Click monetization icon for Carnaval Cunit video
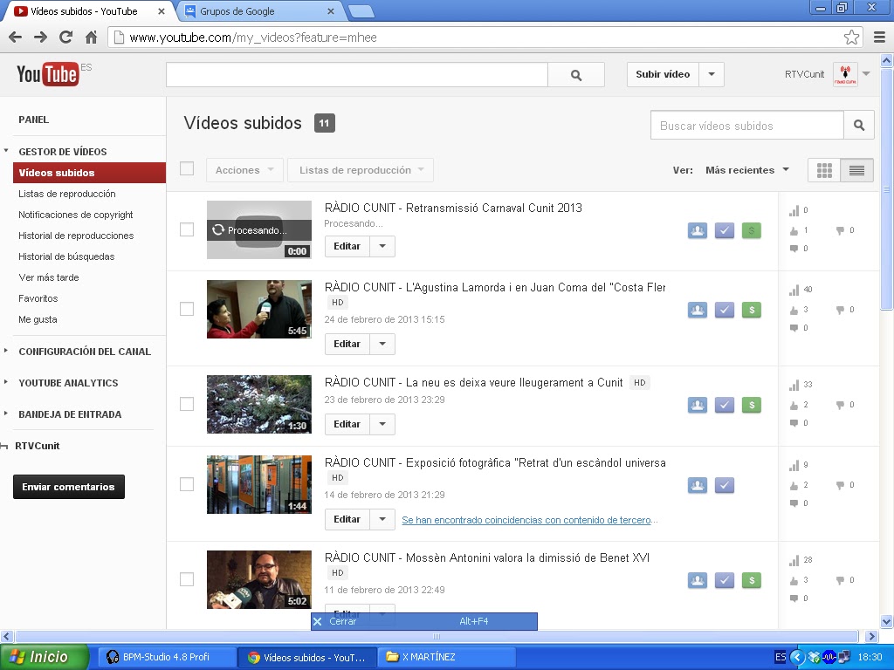 coord(752,230)
